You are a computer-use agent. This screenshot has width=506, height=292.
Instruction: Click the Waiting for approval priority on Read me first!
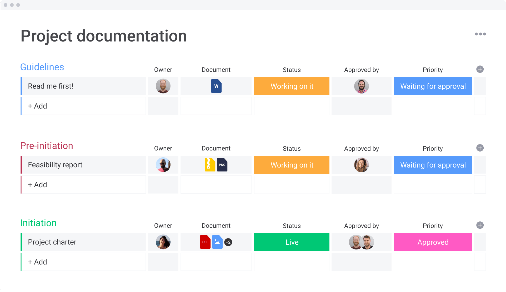(x=432, y=86)
